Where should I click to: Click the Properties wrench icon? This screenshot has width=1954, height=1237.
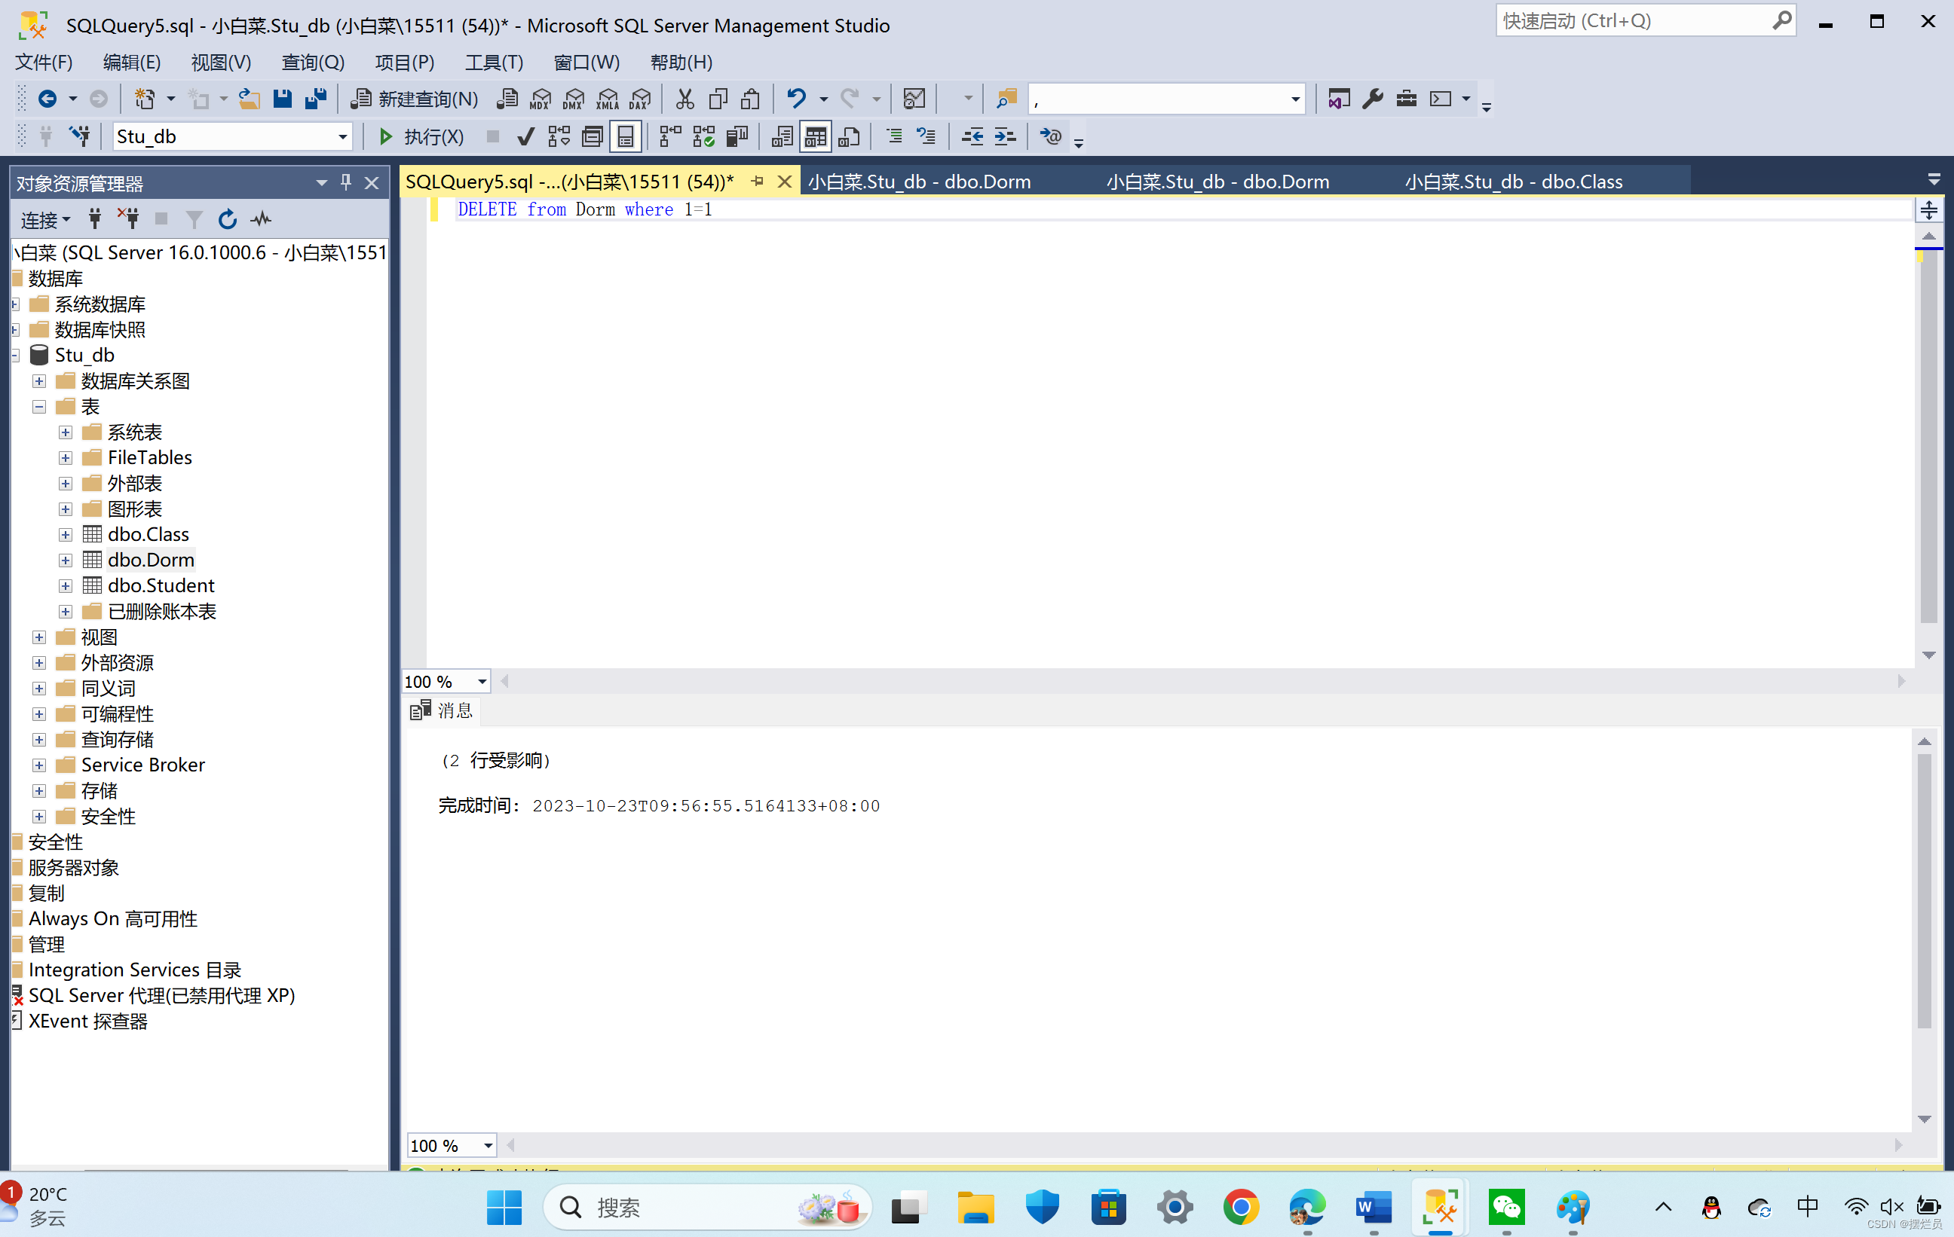tap(1372, 99)
